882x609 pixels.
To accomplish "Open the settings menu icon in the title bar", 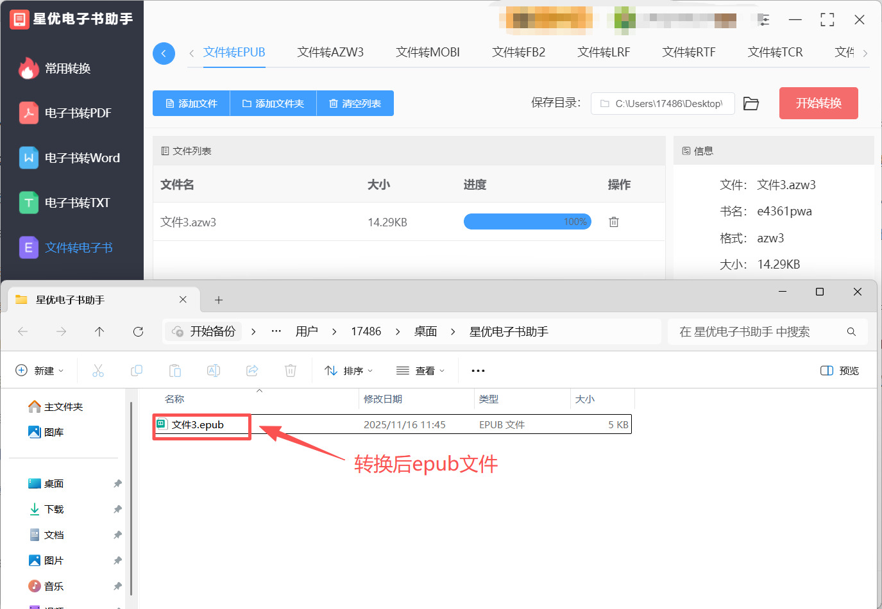I will click(x=763, y=20).
